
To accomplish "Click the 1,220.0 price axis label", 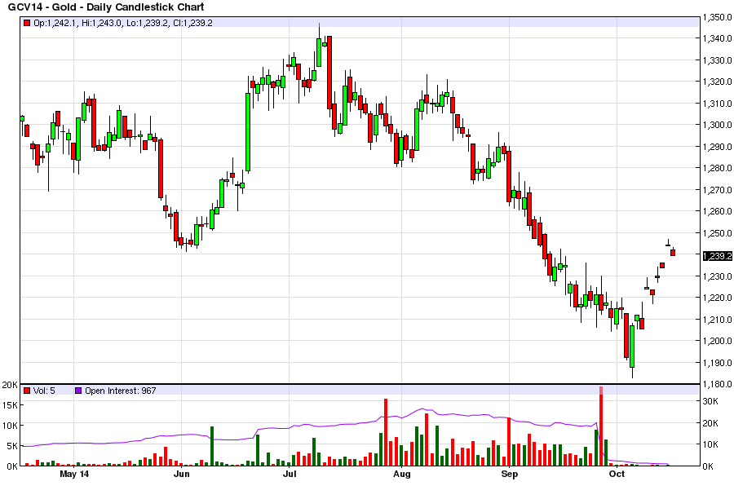I will point(717,298).
